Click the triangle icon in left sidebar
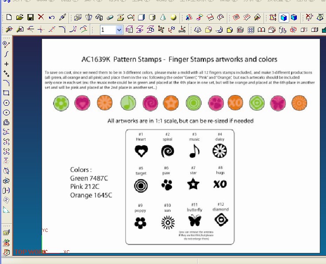The width and height of the screenshot is (326, 264). click(x=6, y=210)
